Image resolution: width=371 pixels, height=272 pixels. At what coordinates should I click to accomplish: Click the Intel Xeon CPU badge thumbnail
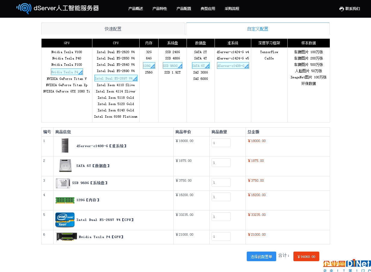point(65,220)
